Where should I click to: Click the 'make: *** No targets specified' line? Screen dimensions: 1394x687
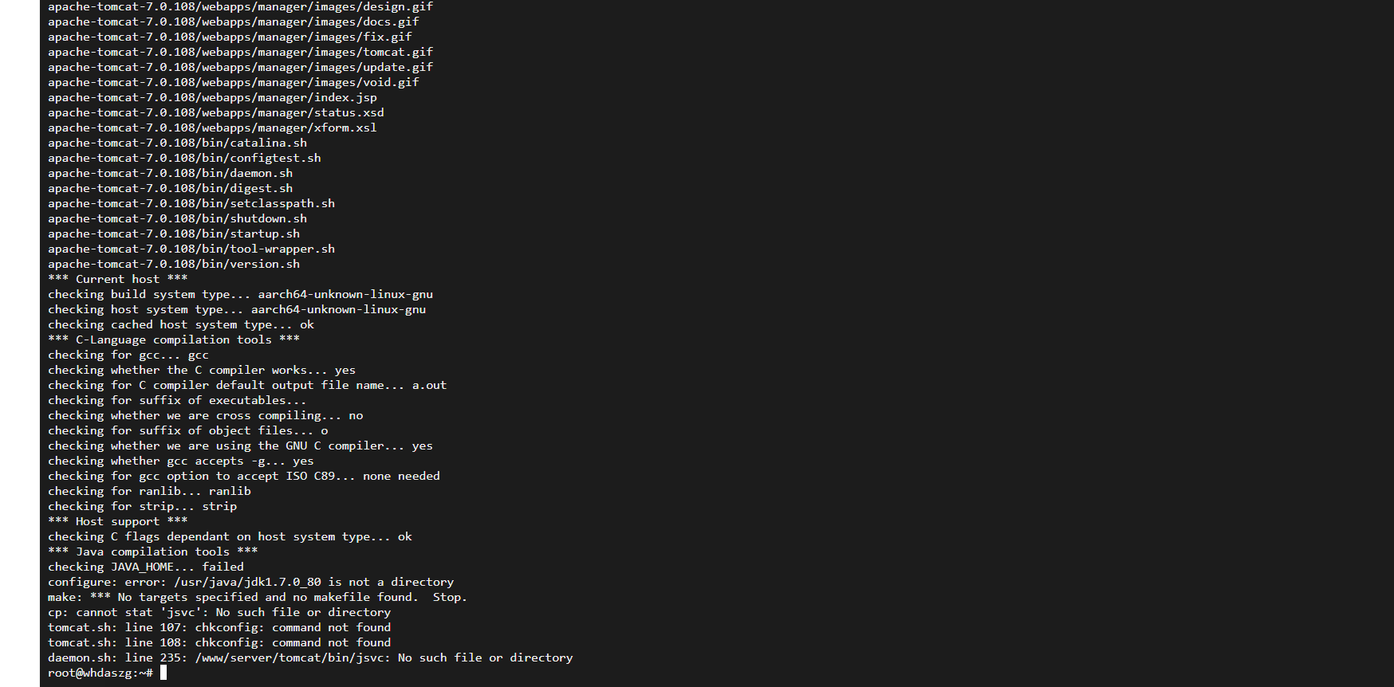point(257,597)
